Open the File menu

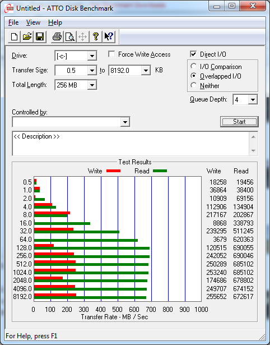pyautogui.click(x=13, y=22)
